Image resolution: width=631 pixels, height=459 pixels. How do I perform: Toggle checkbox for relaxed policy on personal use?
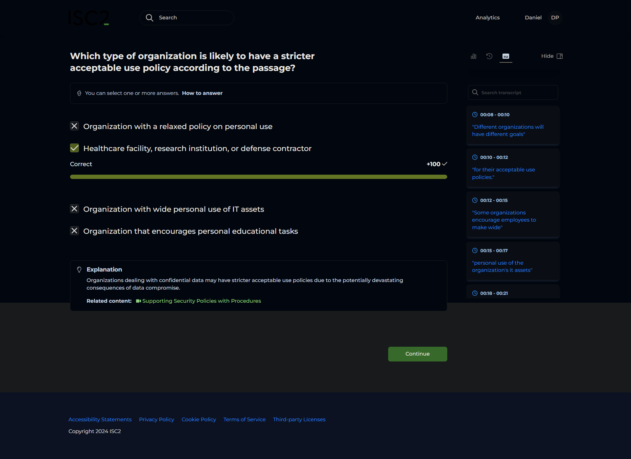[x=75, y=126]
